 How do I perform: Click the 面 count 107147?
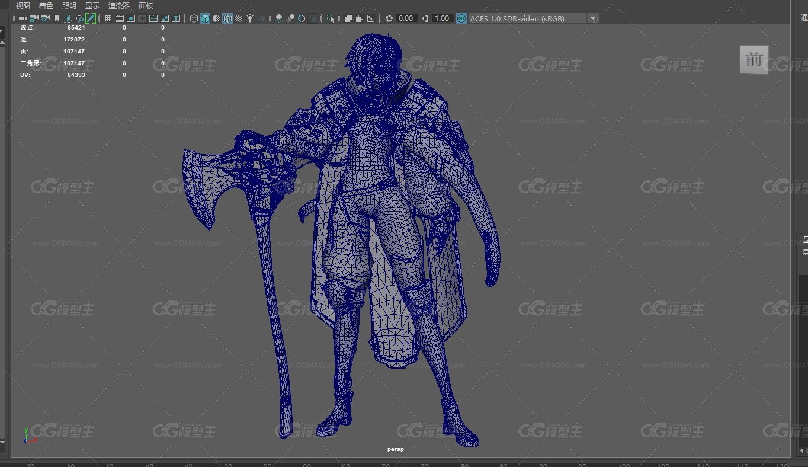(74, 51)
